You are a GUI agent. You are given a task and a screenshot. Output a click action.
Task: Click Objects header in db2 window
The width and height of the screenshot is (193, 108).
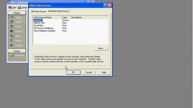[x=17, y=13]
